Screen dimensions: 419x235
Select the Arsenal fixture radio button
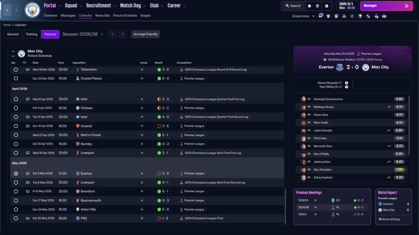[x=16, y=126]
